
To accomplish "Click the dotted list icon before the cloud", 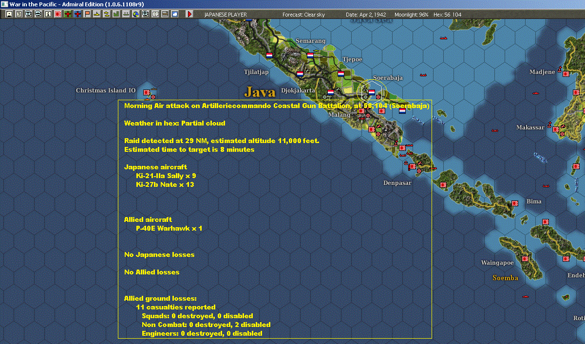I will 165,14.
